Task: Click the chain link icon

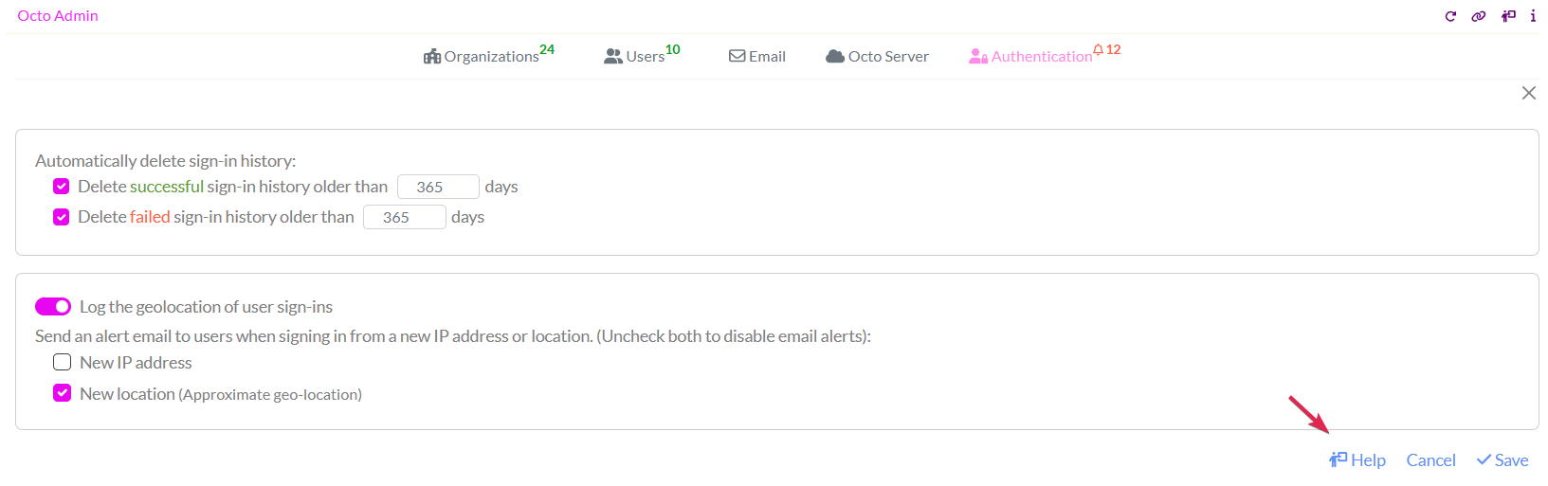Action: point(1479,16)
